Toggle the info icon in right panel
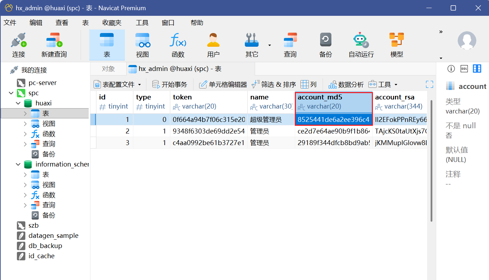This screenshot has height=280, width=489. tap(451, 69)
